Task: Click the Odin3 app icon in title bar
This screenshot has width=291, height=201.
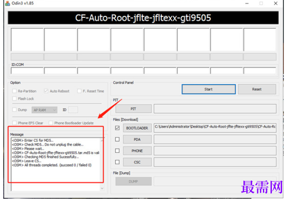Action: click(x=8, y=3)
